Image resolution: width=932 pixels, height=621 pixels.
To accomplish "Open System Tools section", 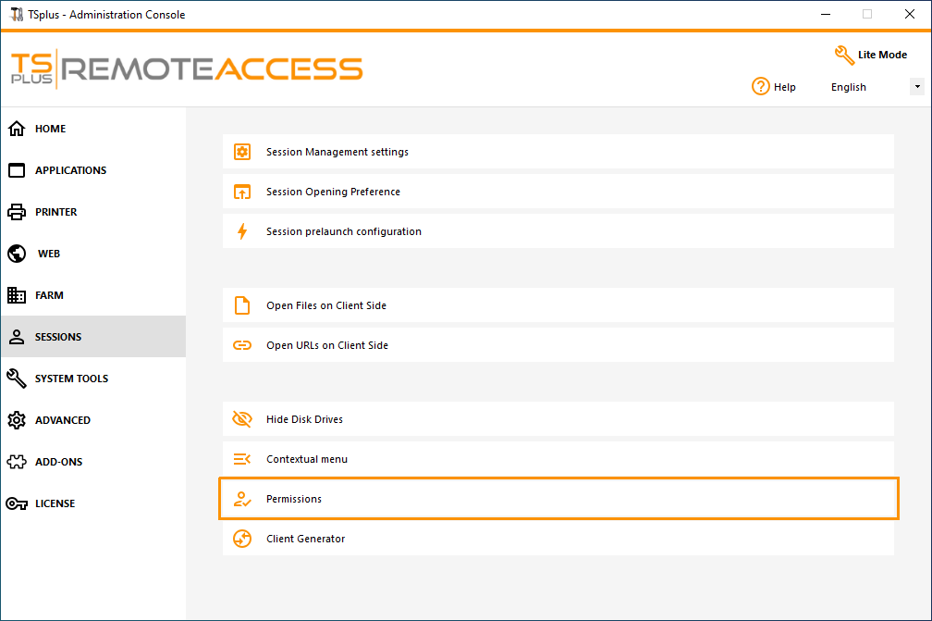I will [x=71, y=379].
